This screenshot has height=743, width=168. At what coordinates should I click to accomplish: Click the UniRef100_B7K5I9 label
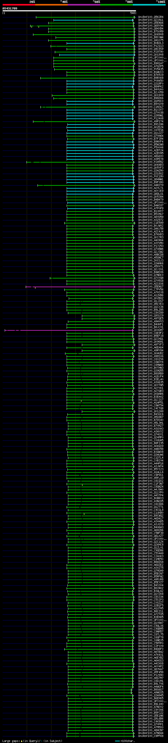(x=150, y=75)
